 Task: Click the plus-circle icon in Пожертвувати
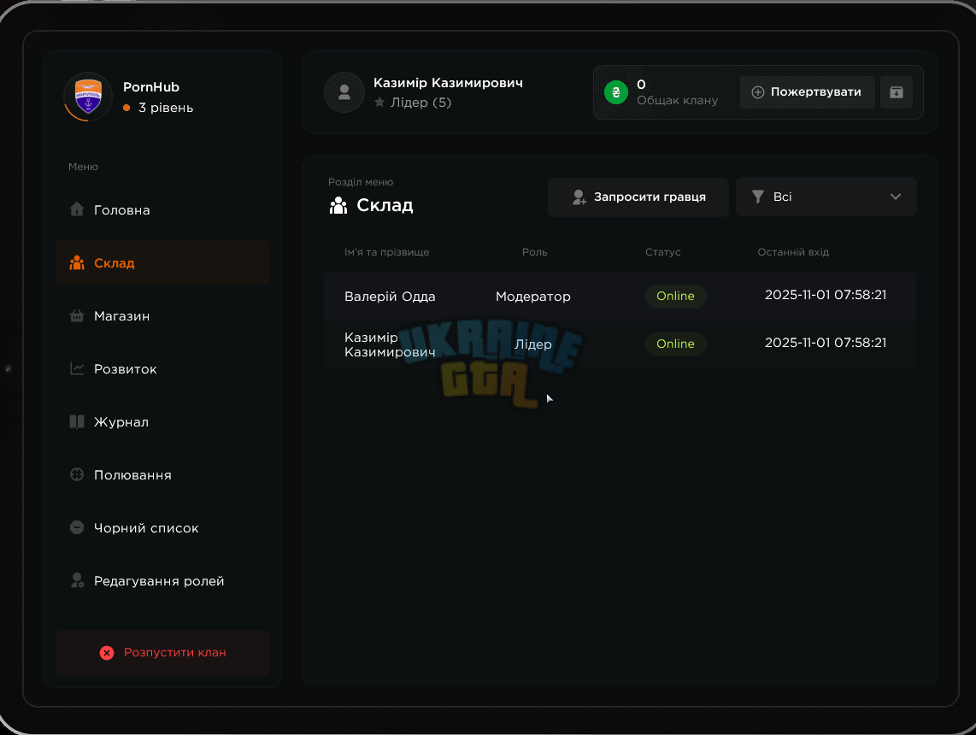[x=757, y=92]
